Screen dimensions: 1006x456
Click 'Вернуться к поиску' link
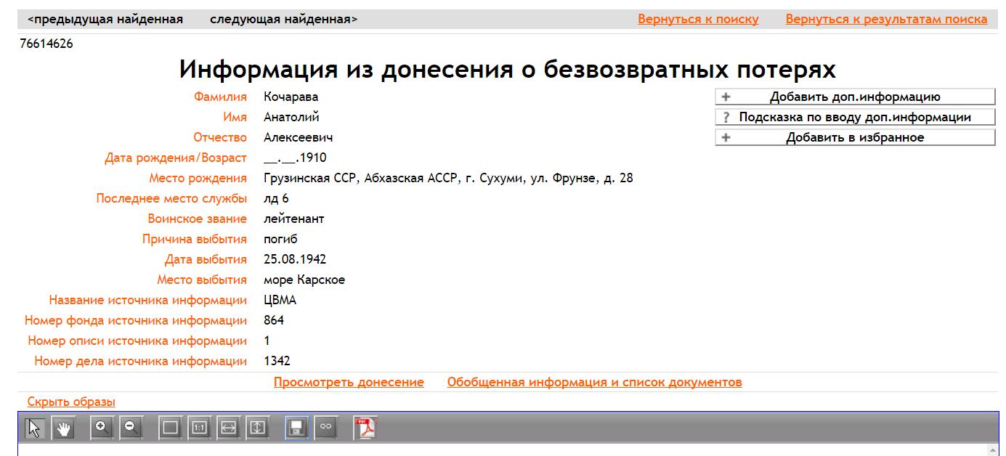coord(698,20)
